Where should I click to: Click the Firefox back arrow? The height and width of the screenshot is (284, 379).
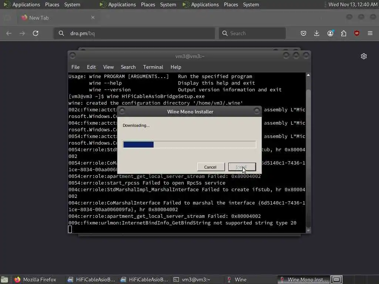point(9,33)
